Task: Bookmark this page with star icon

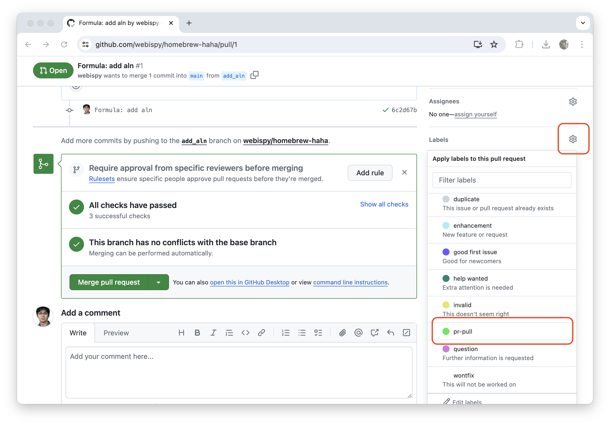Action: pyautogui.click(x=494, y=44)
